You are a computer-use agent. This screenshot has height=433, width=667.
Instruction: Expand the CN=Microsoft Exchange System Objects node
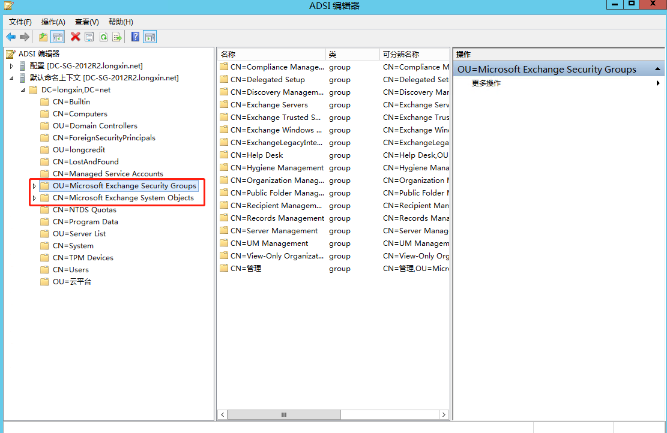pos(34,197)
